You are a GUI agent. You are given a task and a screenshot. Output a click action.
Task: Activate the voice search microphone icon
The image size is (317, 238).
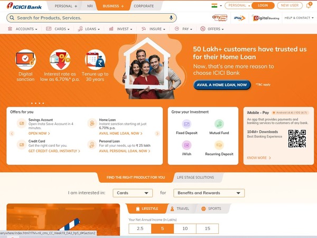click(171, 18)
